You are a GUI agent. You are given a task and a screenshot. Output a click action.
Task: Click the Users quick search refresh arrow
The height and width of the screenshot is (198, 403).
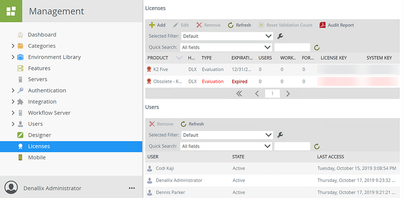click(317, 146)
